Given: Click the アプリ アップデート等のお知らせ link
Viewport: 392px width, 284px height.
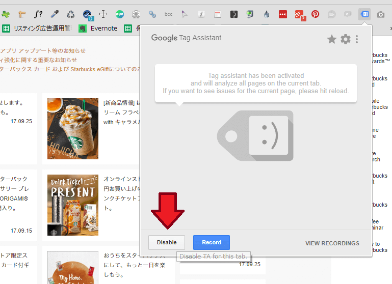Looking at the screenshot, I should pos(43,51).
